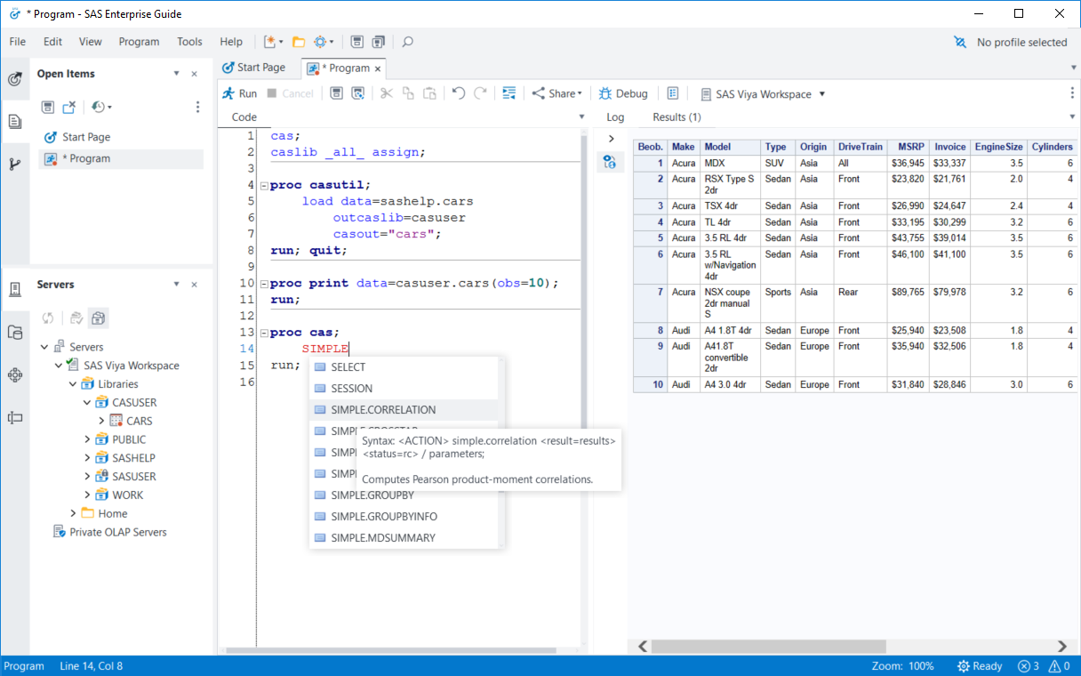Image resolution: width=1081 pixels, height=676 pixels.
Task: Collapse the proc casutil code block
Action: [264, 186]
